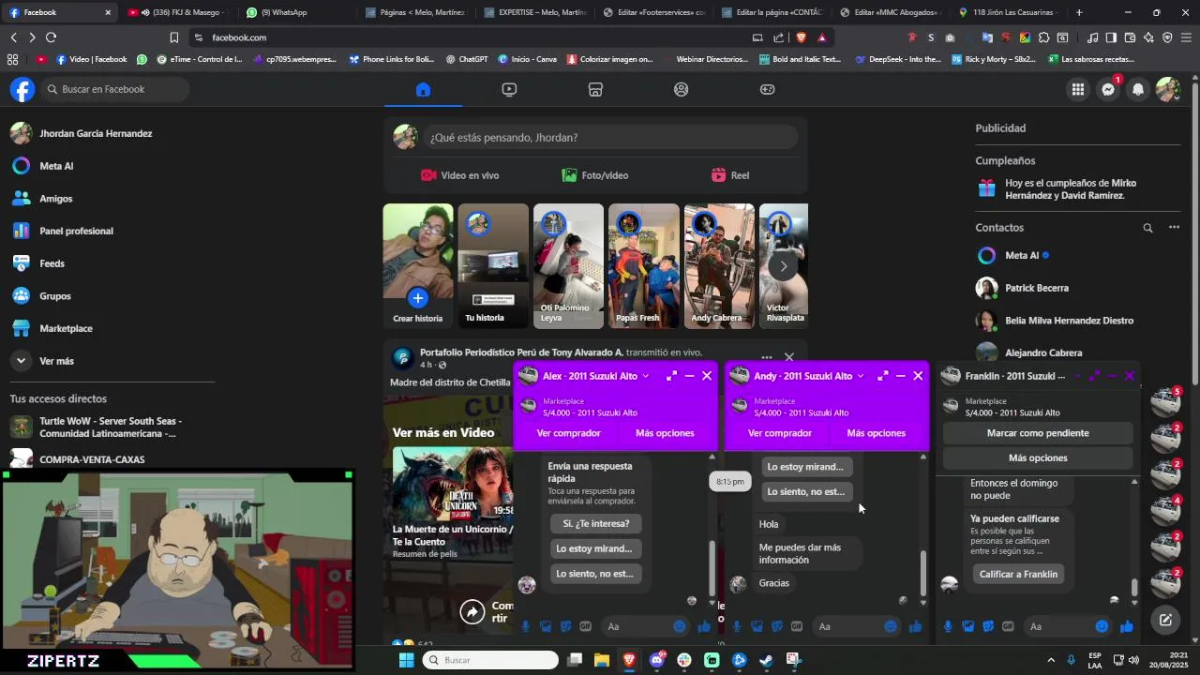This screenshot has height=675, width=1200.
Task: Open post options three dots menu
Action: (x=766, y=357)
